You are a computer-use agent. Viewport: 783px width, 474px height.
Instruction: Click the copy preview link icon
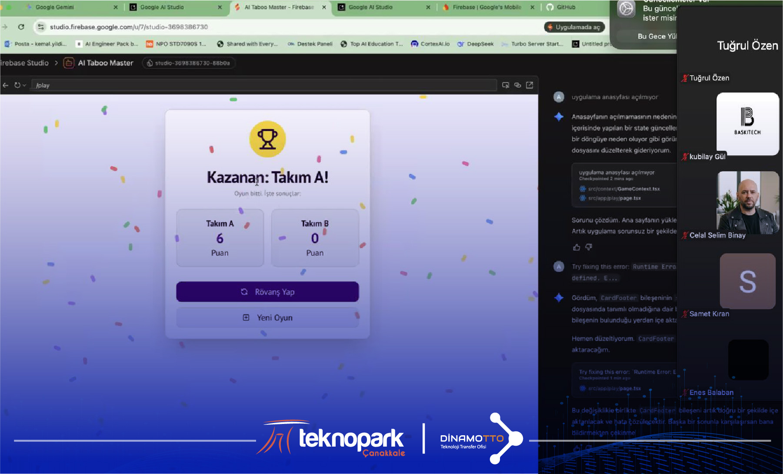pyautogui.click(x=517, y=85)
